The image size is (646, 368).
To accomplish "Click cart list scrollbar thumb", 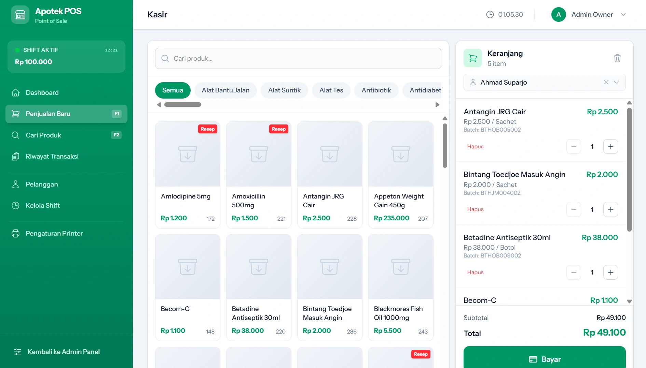I will [x=629, y=170].
